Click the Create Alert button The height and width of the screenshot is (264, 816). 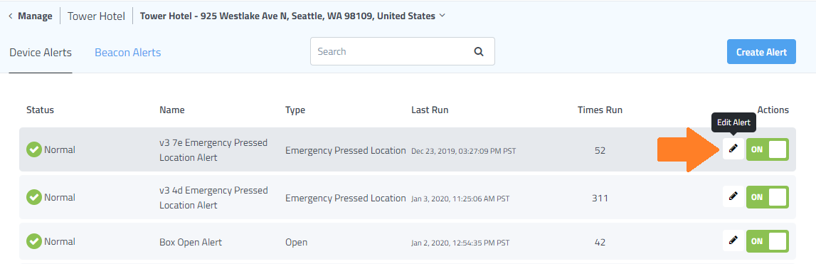(761, 51)
